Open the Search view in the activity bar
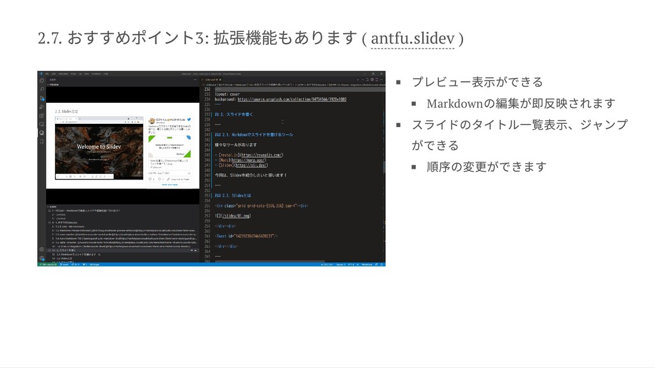 coord(41,89)
